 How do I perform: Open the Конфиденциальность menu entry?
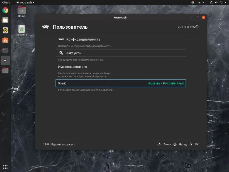point(121,39)
